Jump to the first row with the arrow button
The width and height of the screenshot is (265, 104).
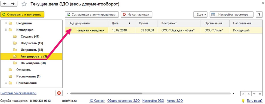pyautogui.click(x=244, y=93)
